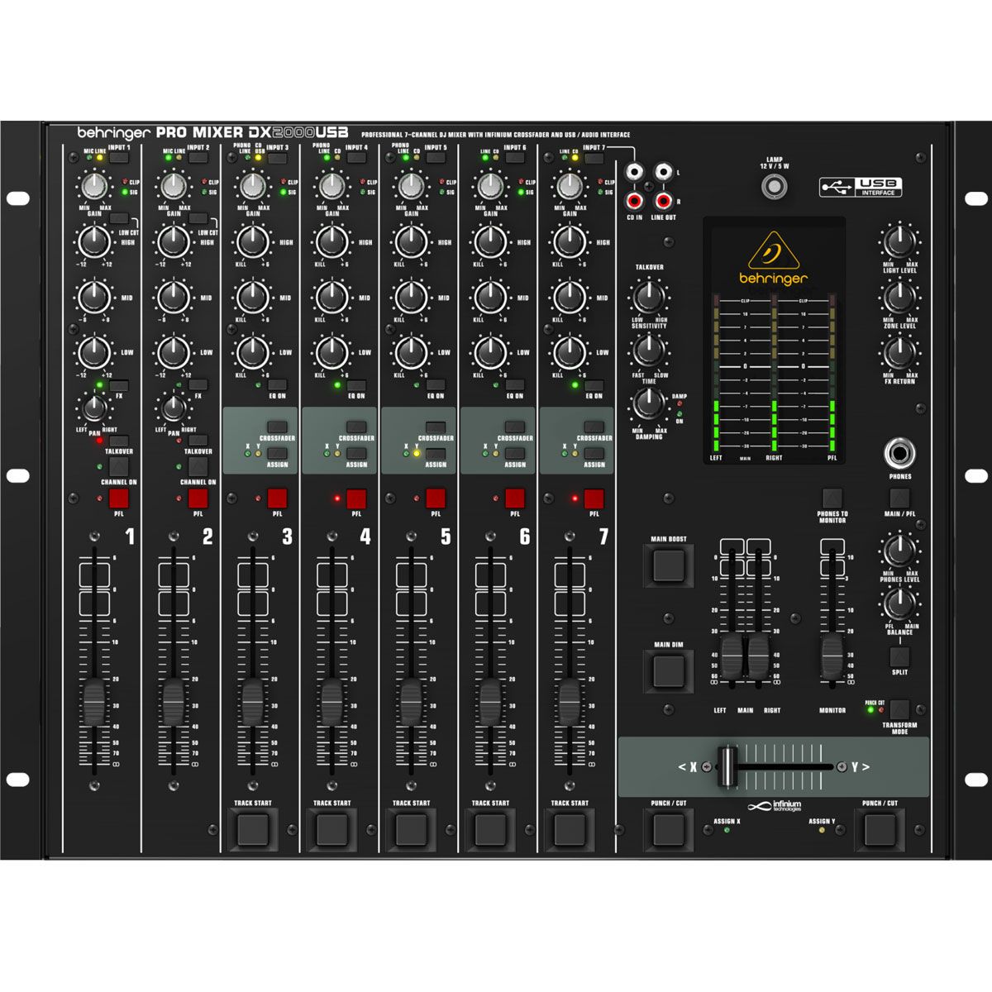Click the right LINE OUT RCA jack
Screen dimensions: 992x992
click(x=663, y=201)
